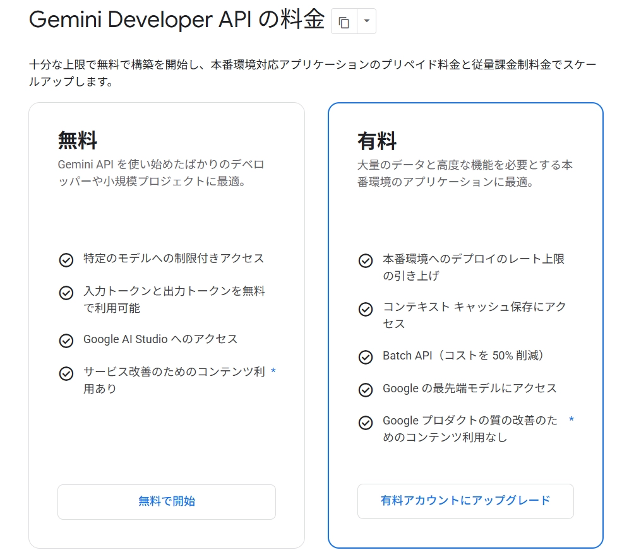Click the 有料 plan heading
This screenshot has height=555, width=634.
(x=377, y=141)
